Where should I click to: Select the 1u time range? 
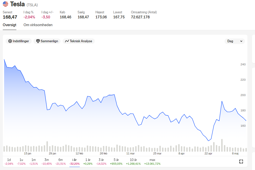(x=21, y=162)
